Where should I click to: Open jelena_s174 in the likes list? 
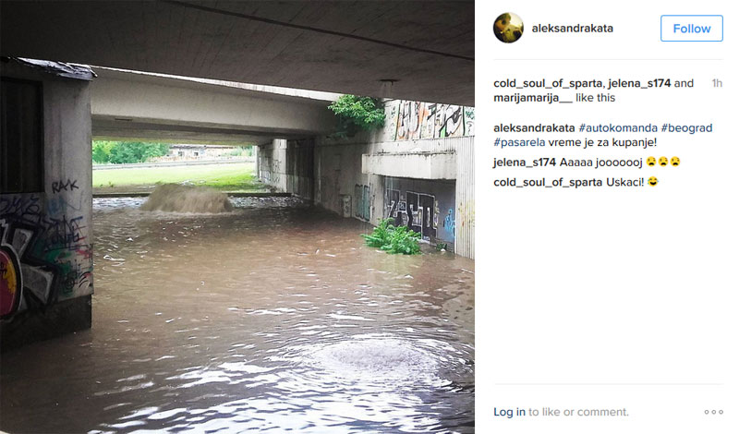639,83
